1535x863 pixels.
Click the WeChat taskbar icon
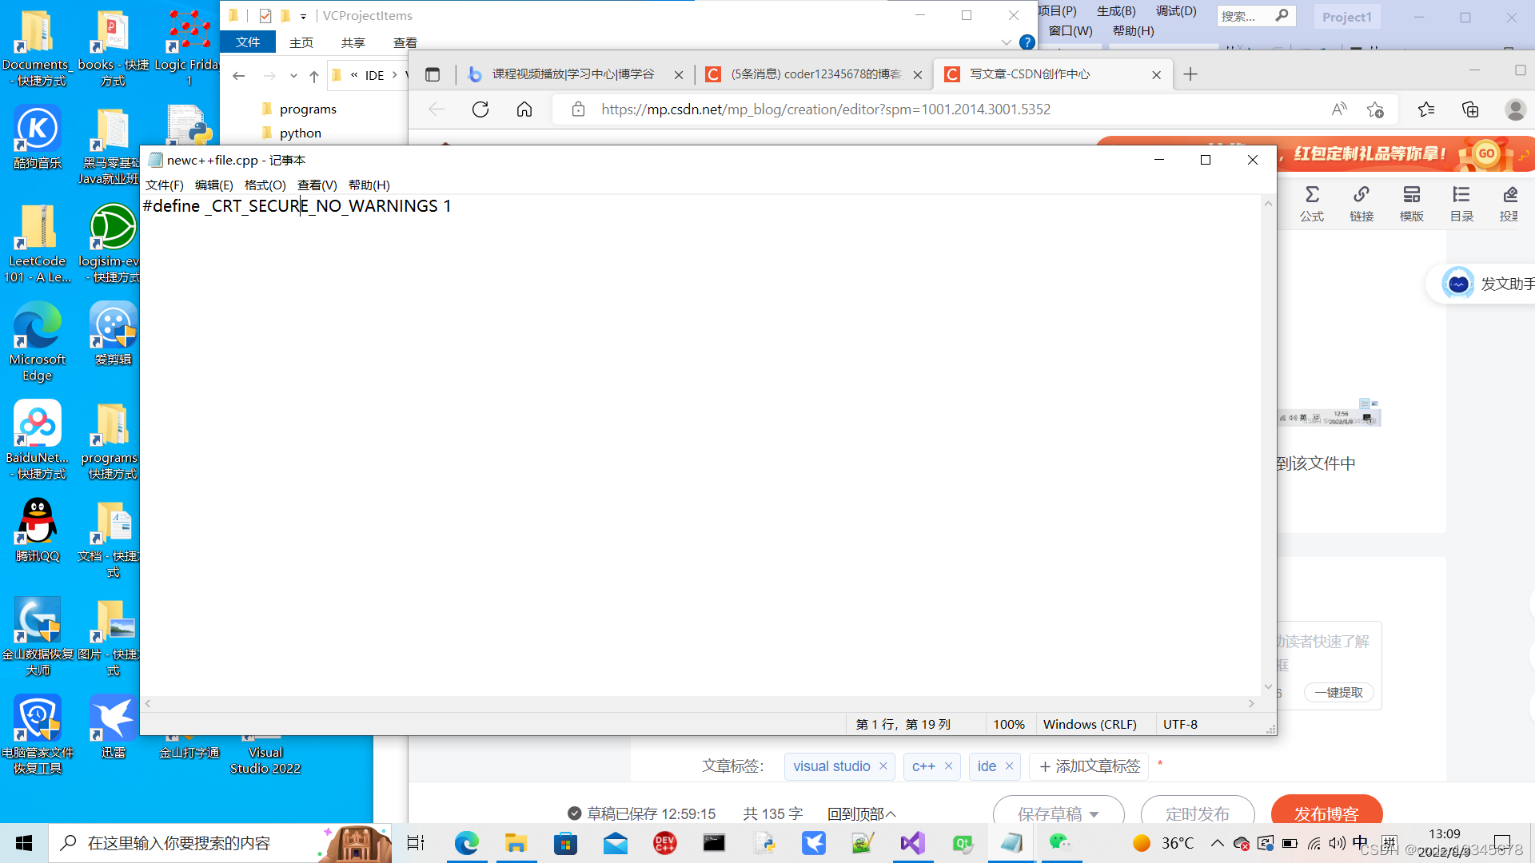click(x=1060, y=842)
